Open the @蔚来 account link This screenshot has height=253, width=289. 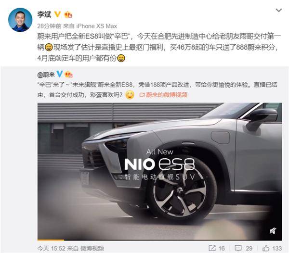tap(46, 75)
